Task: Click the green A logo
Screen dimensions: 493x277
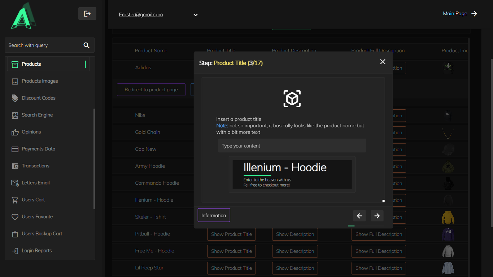Action: pyautogui.click(x=23, y=16)
